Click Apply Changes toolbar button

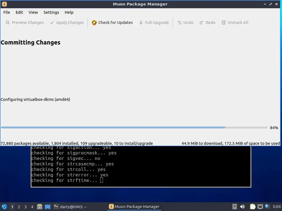[67, 23]
